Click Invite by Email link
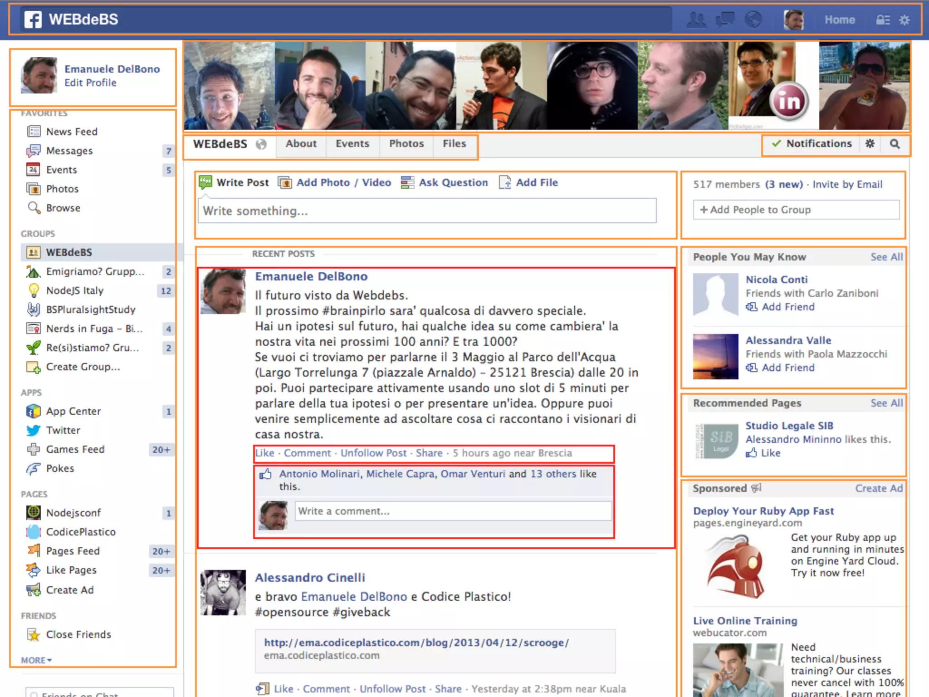The image size is (929, 697). tap(847, 184)
